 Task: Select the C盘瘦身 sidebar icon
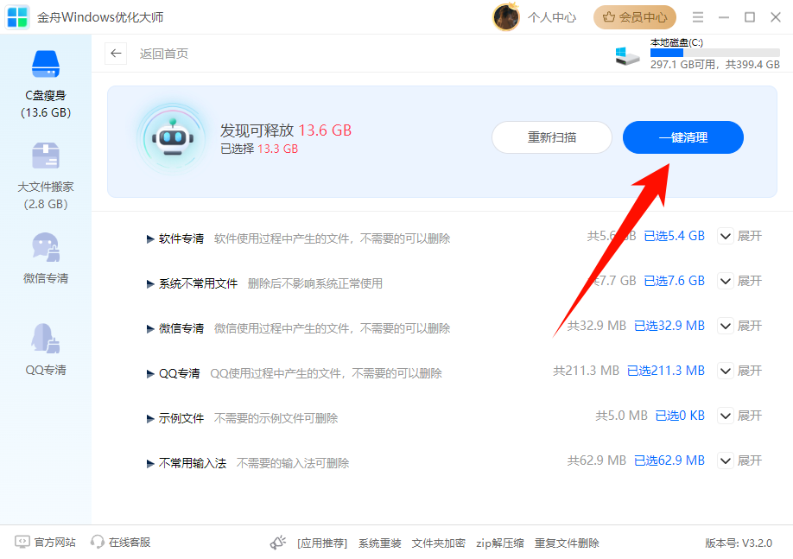pyautogui.click(x=45, y=65)
